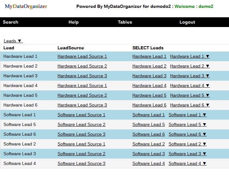Open the Software Lead Source 1 link in the Software Lead 2 row
Screen dimensions: 229x175
point(81,144)
